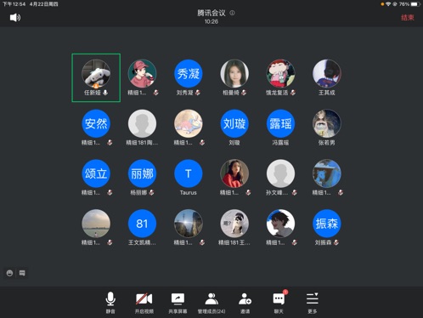Image resolution: width=423 pixels, height=318 pixels.
Task: Select the Taurus participant avatar
Action: (x=189, y=173)
